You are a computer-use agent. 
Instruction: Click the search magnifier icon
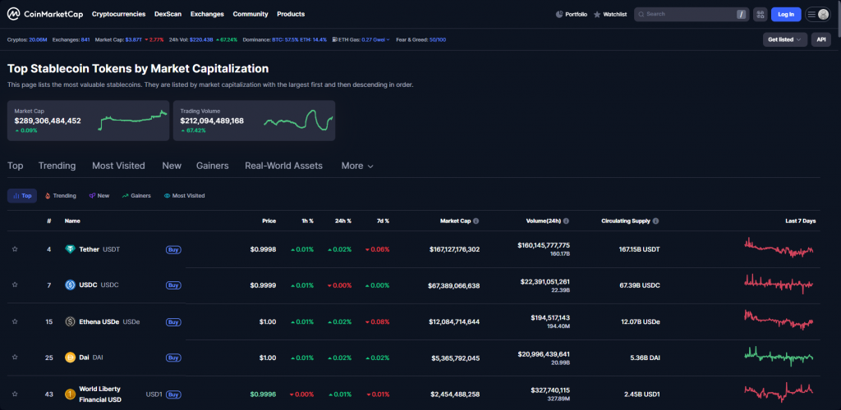(x=641, y=15)
